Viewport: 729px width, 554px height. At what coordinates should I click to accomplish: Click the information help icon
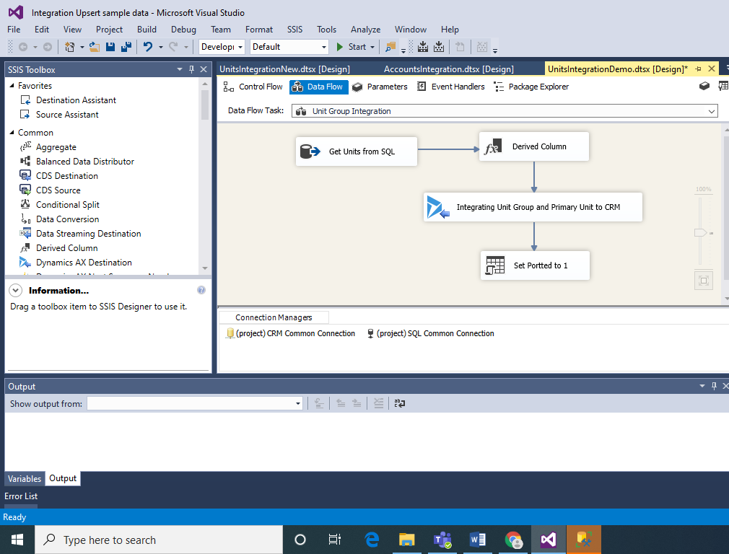pos(201,290)
